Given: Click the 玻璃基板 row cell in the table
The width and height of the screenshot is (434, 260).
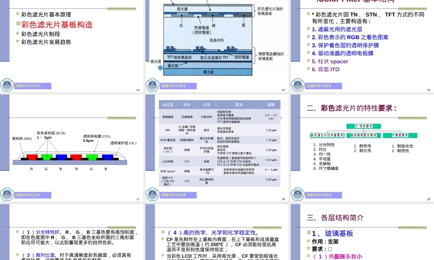Looking at the screenshot, I should coord(168,117).
